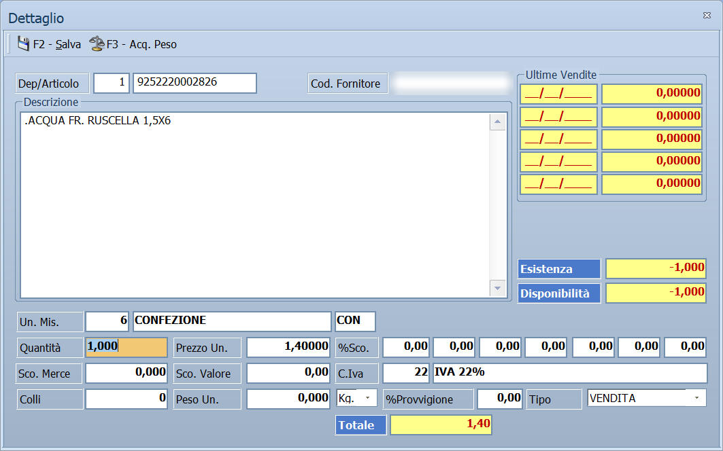723x451 pixels.
Task: Click the Un. Mis. button
Action: (50, 321)
